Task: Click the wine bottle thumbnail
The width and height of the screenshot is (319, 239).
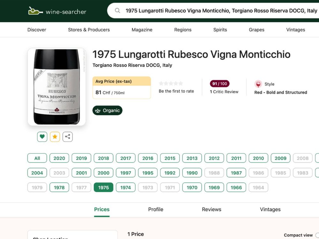Action: [x=56, y=86]
